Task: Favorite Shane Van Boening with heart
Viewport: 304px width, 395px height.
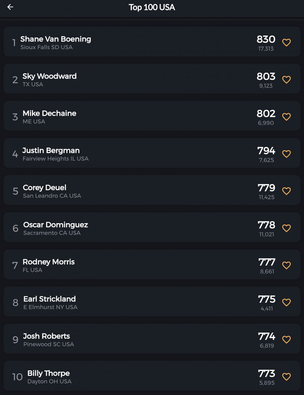Action: (287, 42)
